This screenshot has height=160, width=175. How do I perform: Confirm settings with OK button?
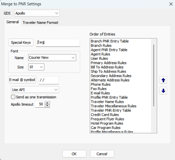(74, 154)
